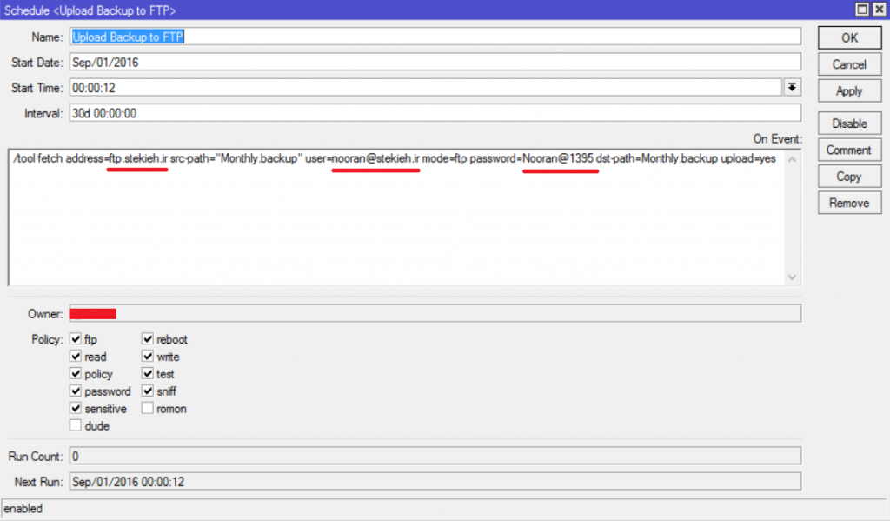This screenshot has height=521, width=890.
Task: Apply the schedule changes
Action: 850,91
